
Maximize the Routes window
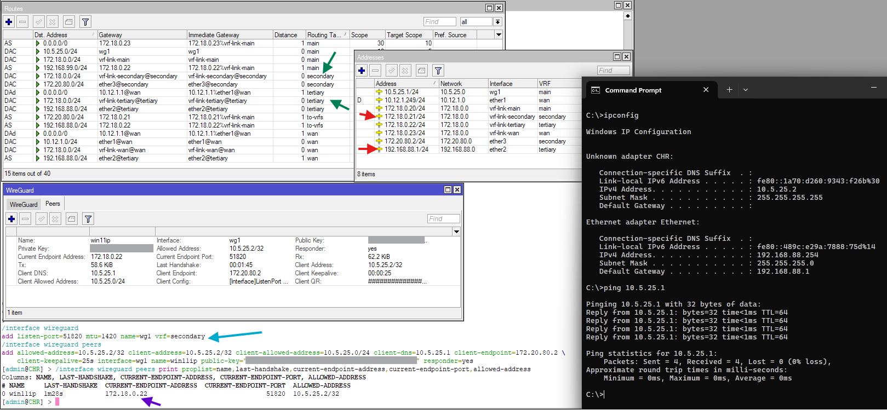(x=489, y=8)
